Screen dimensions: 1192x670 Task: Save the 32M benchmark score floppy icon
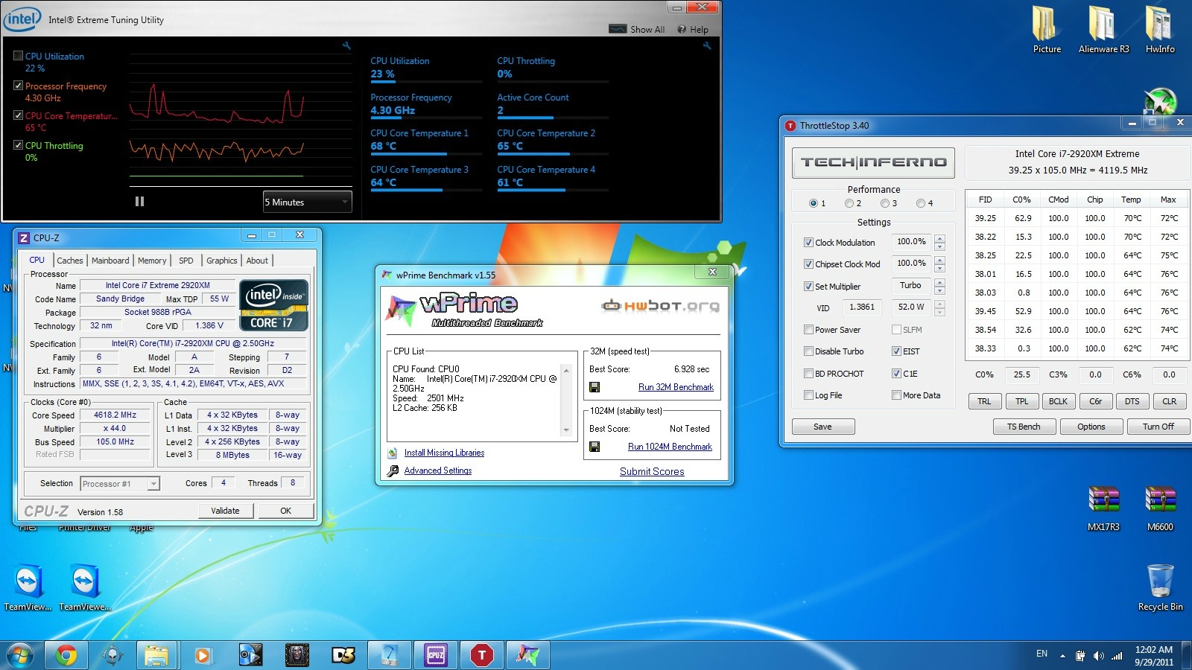coord(595,387)
